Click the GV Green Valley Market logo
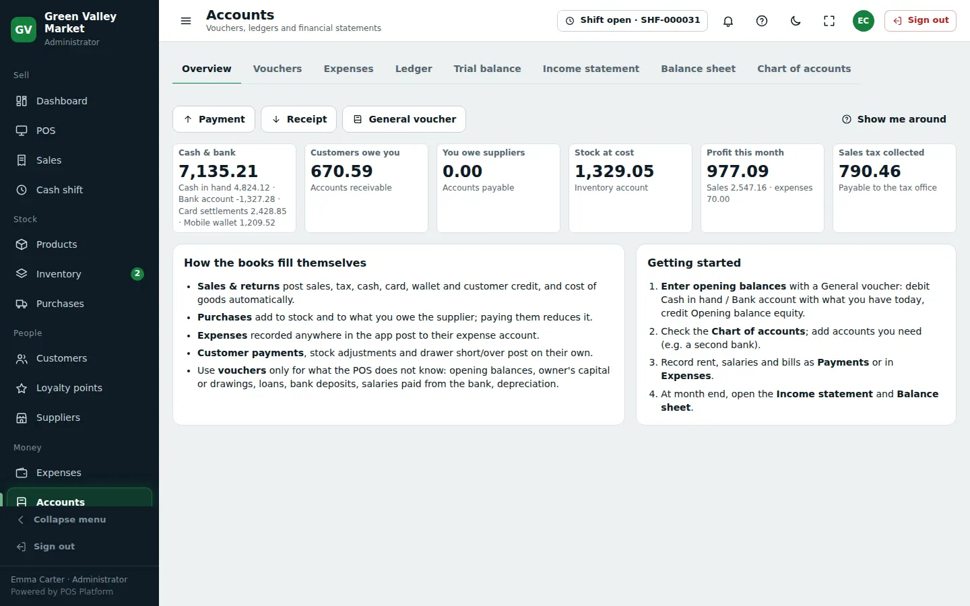This screenshot has width=970, height=606. click(24, 30)
